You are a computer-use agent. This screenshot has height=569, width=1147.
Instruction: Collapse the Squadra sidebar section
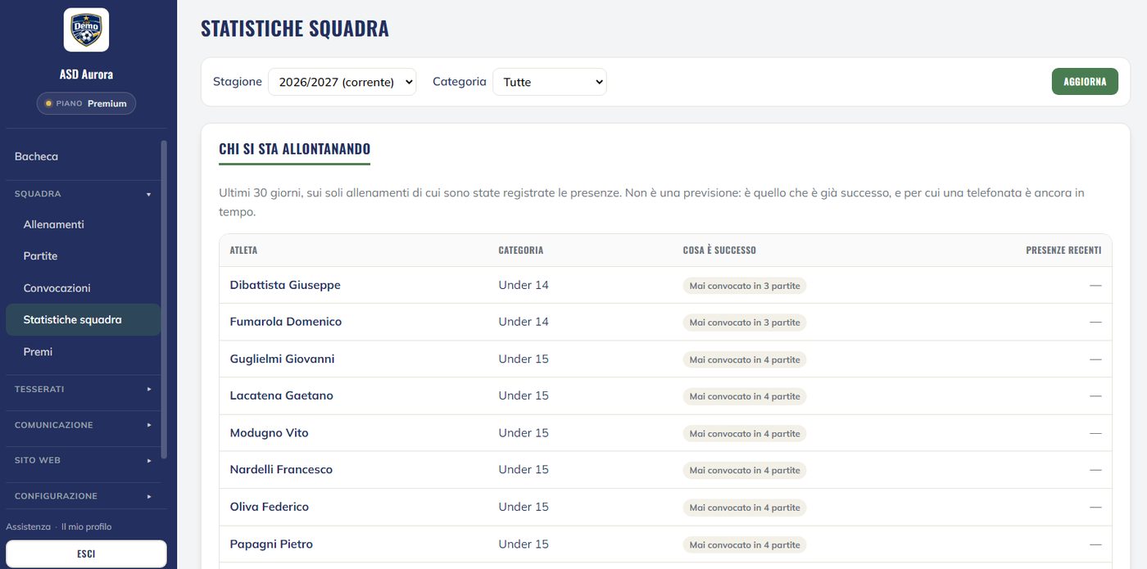point(83,194)
